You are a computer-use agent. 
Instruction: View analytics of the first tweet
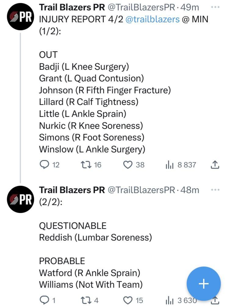(169, 165)
